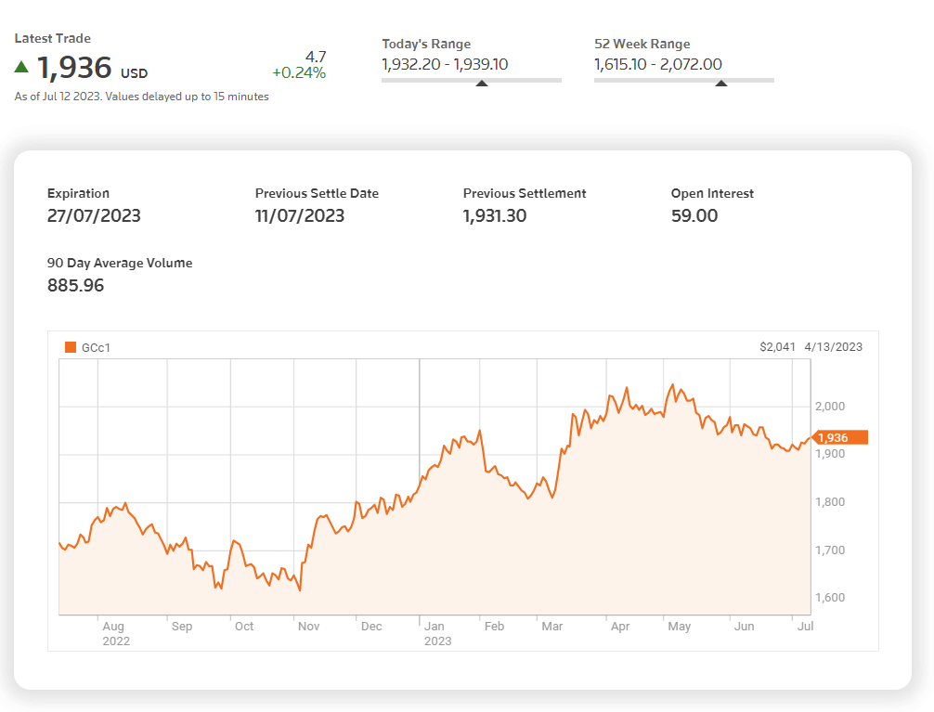Click the latest trade price 1,936
The height and width of the screenshot is (712, 934).
(x=74, y=68)
